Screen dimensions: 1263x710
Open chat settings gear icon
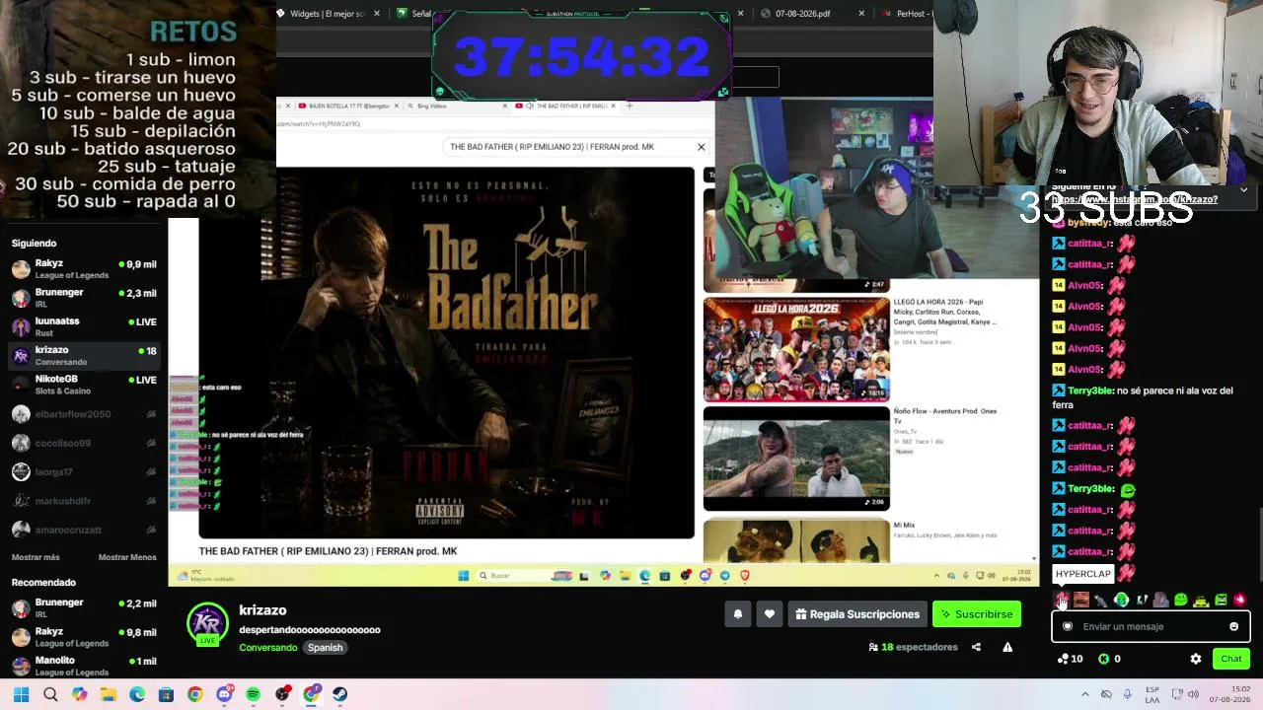click(1196, 659)
